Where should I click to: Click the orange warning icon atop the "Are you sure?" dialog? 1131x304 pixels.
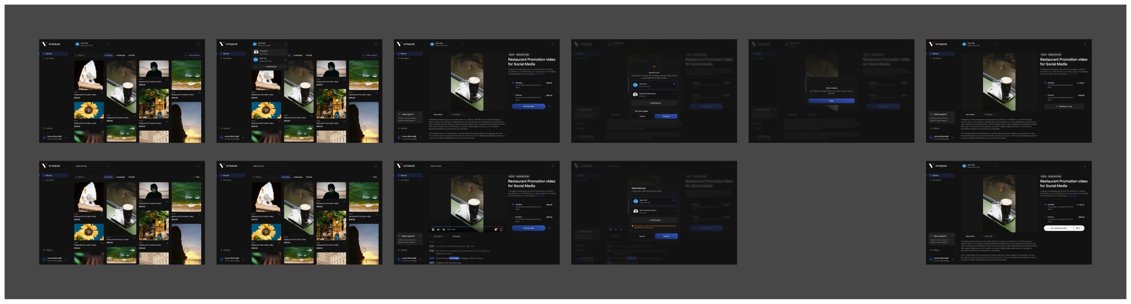(654, 66)
